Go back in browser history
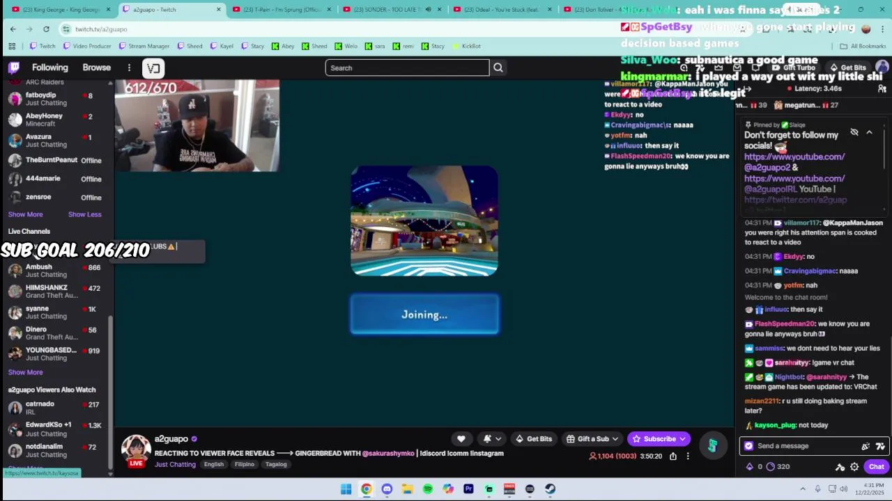Screen dimensions: 892x501 click(13, 29)
